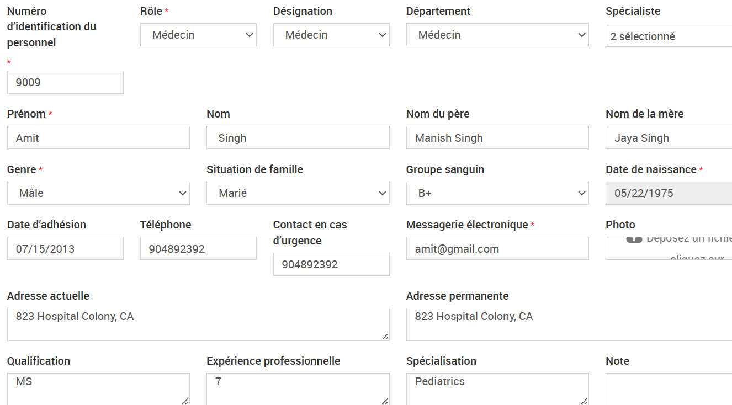
Task: Select the Genre dropdown showing Mâle
Action: coord(98,193)
